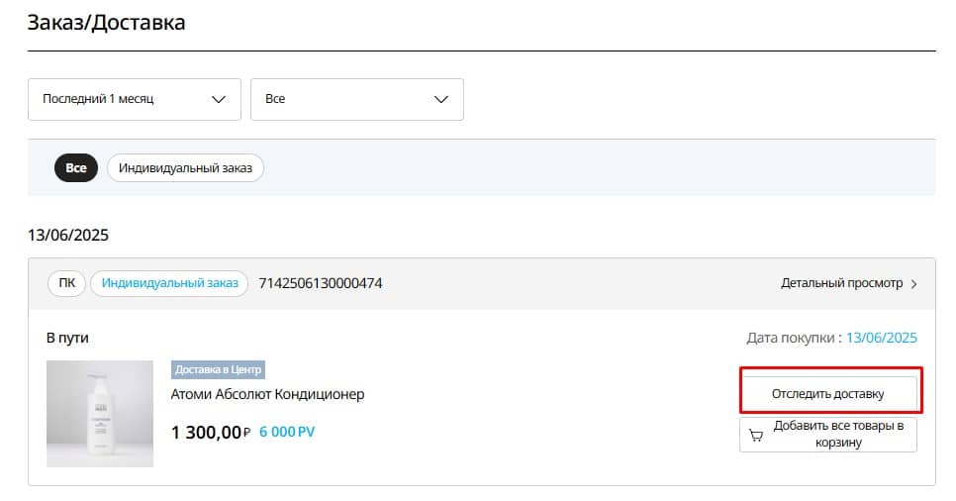Select the black Все filter pill
Screen dimensions: 956x501
(76, 168)
